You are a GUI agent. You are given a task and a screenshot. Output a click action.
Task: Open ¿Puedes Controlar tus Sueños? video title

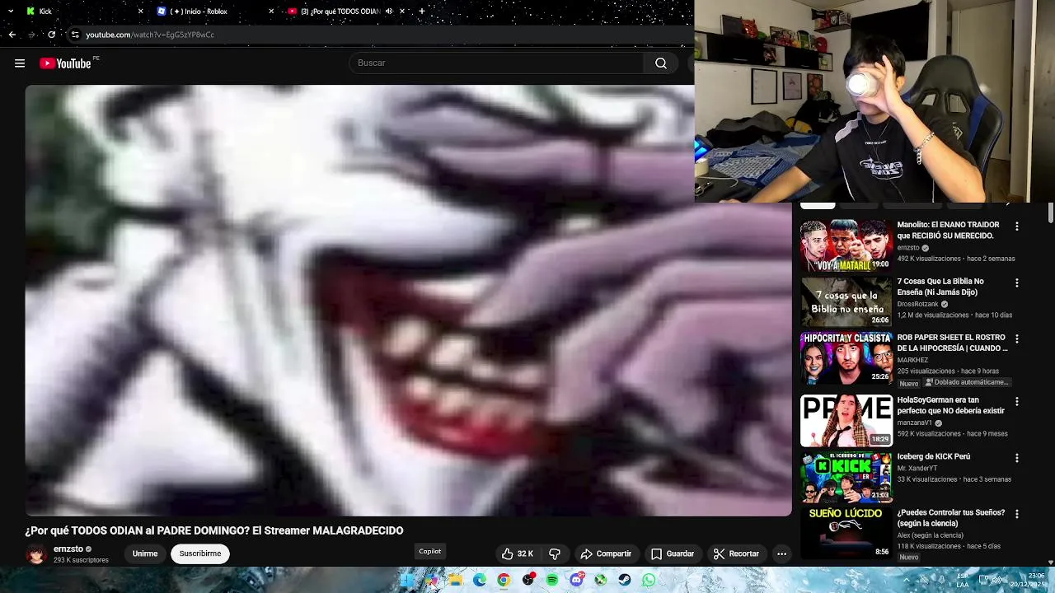(950, 518)
